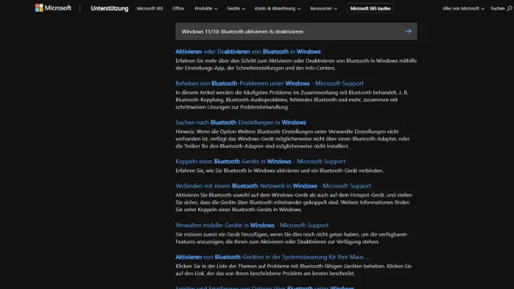Screen dimensions: 514x289
Task: Expand the Konto & Abrechnung dropdown
Action: pos(278,8)
